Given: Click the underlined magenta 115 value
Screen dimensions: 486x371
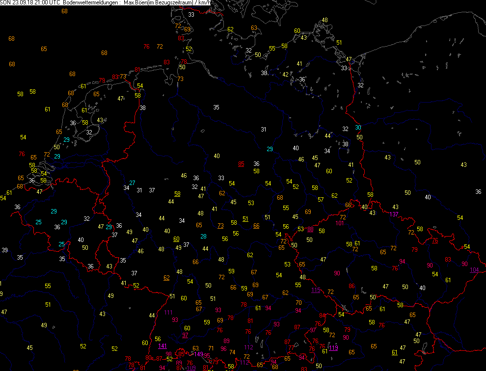Looking at the screenshot, I should point(316,290).
